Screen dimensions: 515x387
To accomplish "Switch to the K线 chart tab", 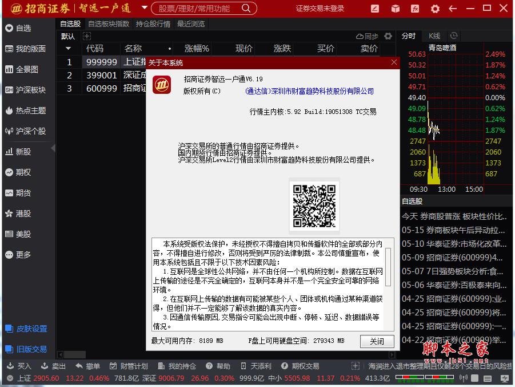I will (x=434, y=35).
